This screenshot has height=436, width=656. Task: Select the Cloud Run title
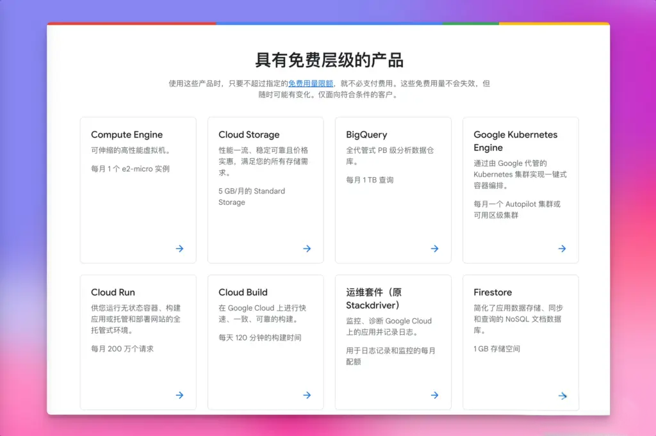113,292
